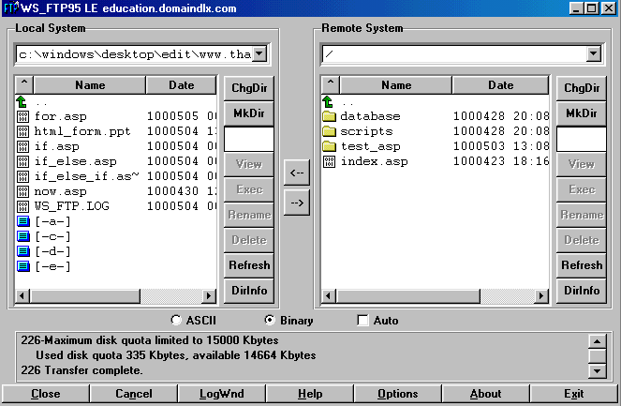Image resolution: width=621 pixels, height=406 pixels.
Task: Click the file icon beside if_else.asp
Action: coord(23,161)
